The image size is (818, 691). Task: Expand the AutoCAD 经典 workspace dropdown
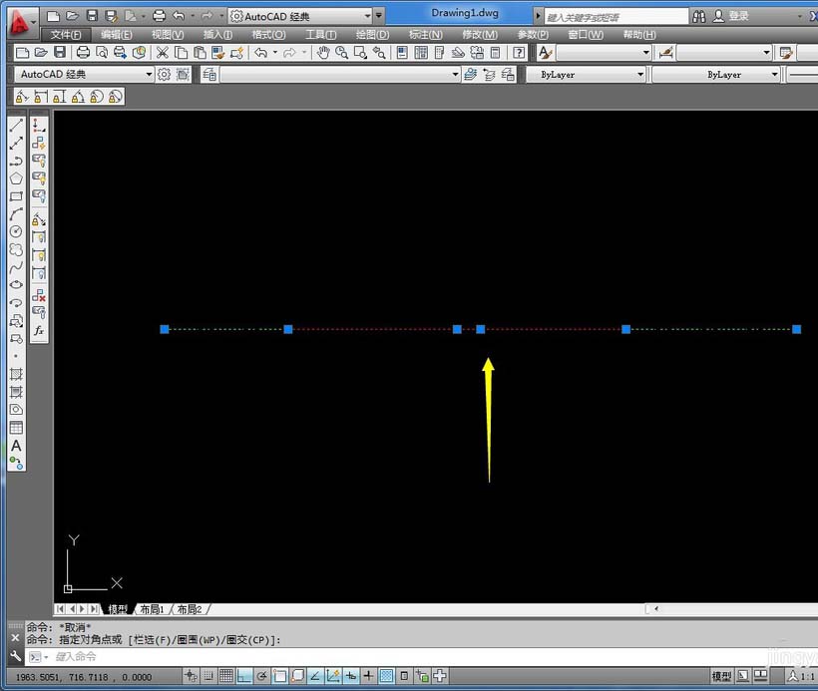[367, 16]
